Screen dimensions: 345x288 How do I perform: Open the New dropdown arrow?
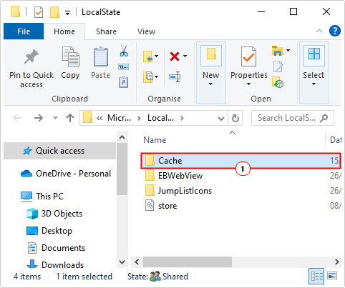pyautogui.click(x=211, y=84)
